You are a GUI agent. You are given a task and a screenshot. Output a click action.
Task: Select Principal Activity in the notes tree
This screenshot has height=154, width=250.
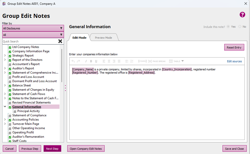pos(28,111)
